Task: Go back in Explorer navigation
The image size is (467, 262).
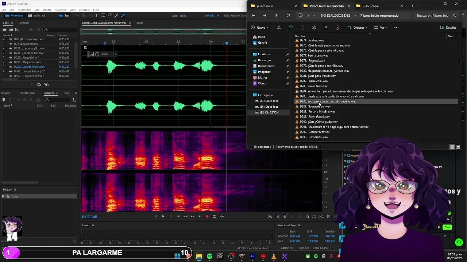Action: click(x=253, y=16)
